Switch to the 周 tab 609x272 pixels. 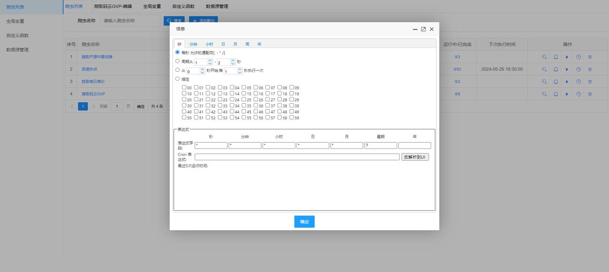[247, 44]
